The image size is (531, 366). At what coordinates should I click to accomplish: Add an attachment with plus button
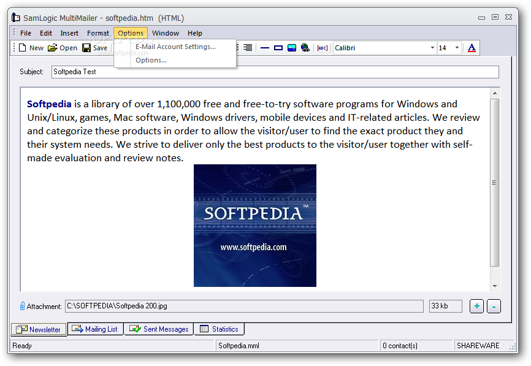click(476, 307)
